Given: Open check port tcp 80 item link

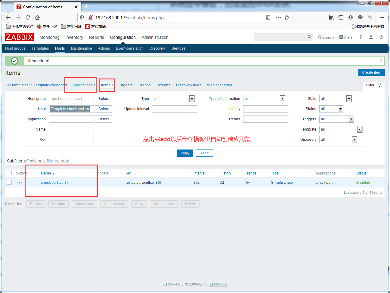Looking at the screenshot, I should pyautogui.click(x=55, y=183).
